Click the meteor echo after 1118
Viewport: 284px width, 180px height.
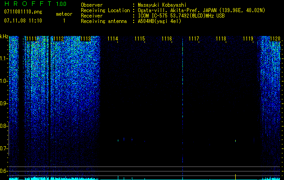click(235, 141)
